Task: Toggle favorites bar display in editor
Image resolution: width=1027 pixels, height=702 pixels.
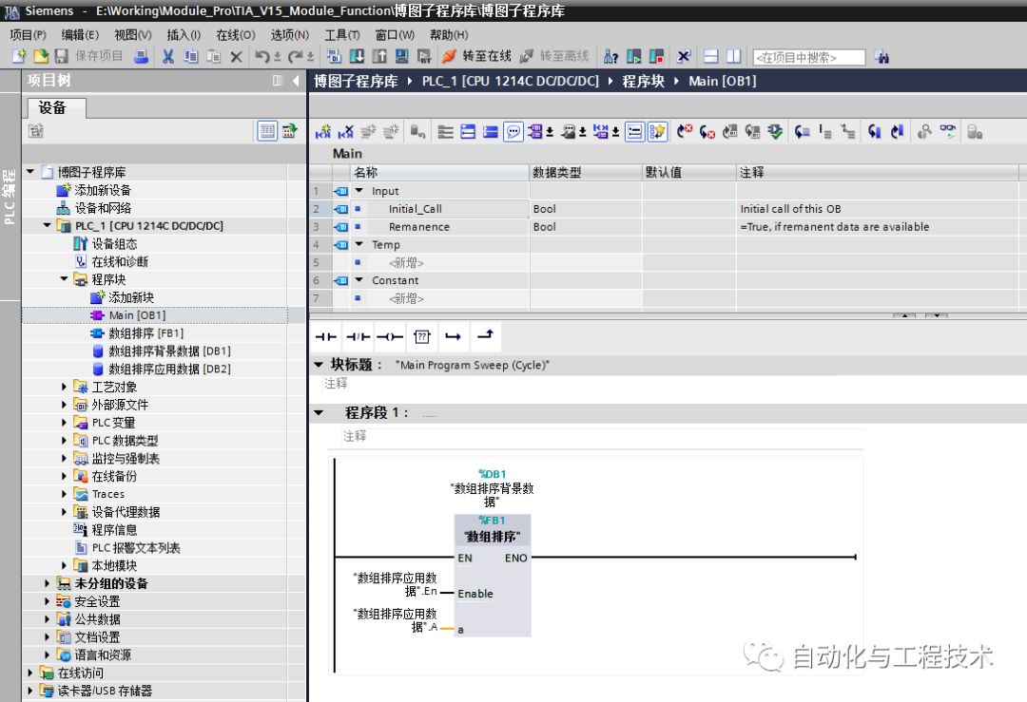Action: (x=657, y=131)
